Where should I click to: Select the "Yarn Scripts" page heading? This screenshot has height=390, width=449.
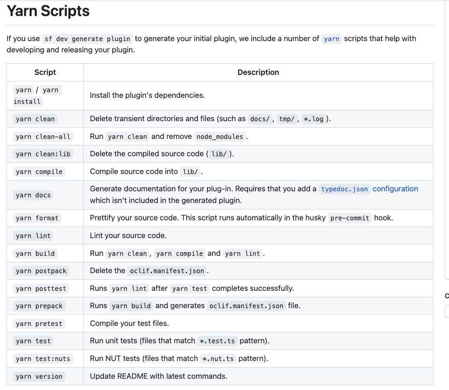(48, 11)
